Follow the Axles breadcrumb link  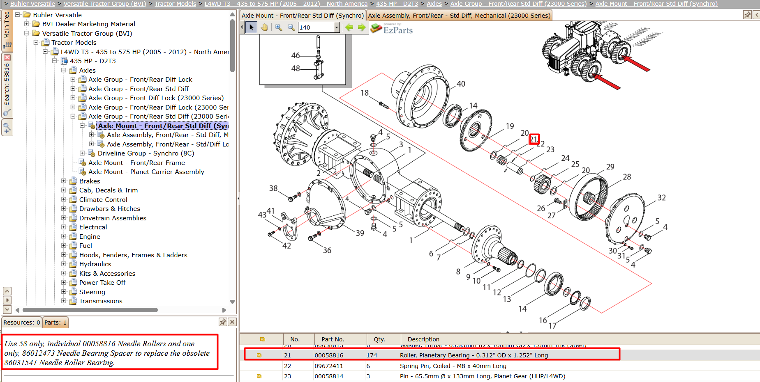434,4
